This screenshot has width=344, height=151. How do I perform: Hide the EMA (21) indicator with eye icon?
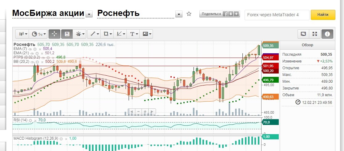(32, 54)
